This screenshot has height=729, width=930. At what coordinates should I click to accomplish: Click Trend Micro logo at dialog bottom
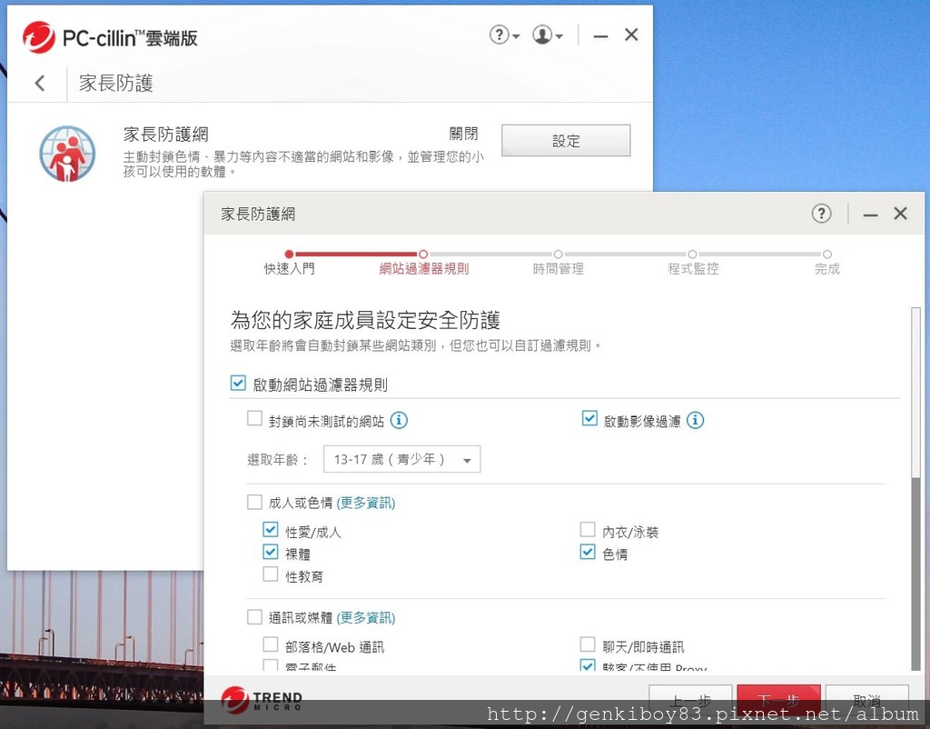(261, 699)
